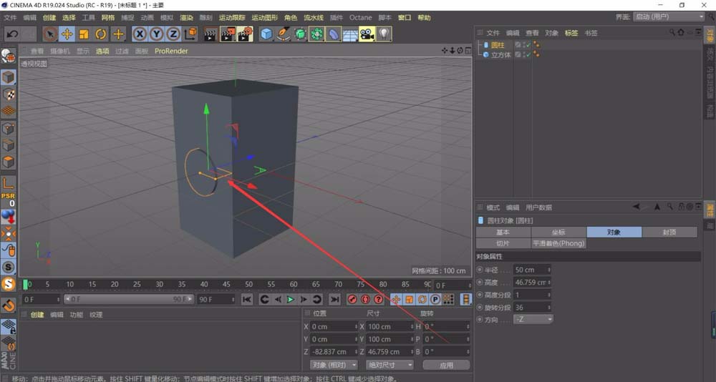Activate the Rotate tool in top toolbar
716x382 pixels.
[101, 34]
